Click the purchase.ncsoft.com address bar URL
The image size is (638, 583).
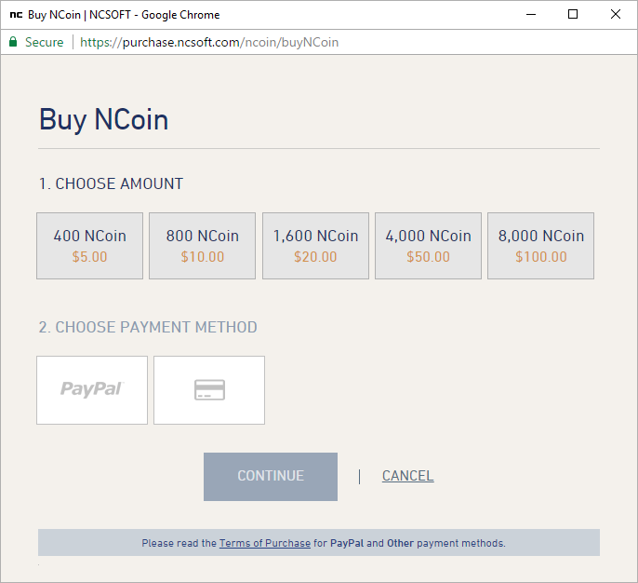(209, 42)
